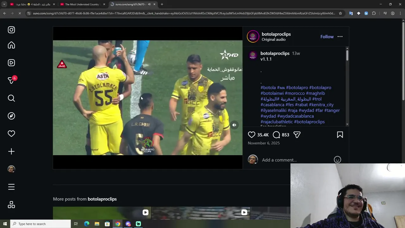
Task: Click the browser address bar URL
Action: 184,13
